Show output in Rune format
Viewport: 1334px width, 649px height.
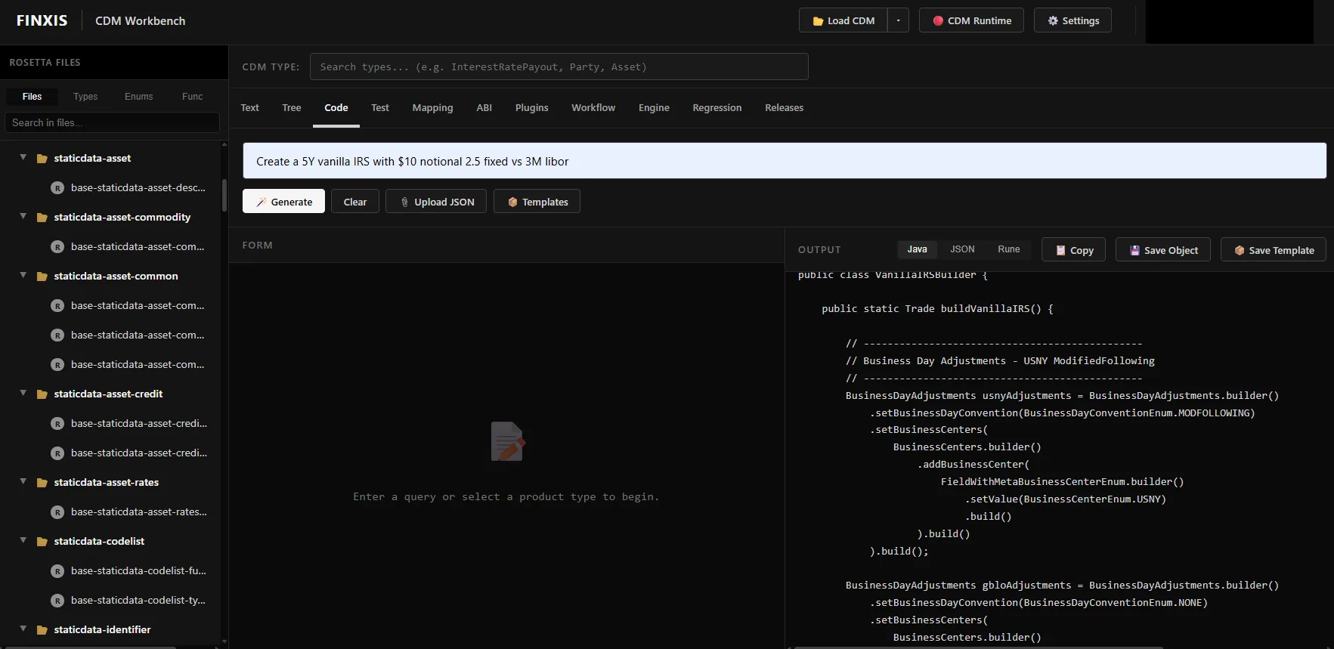(1008, 249)
